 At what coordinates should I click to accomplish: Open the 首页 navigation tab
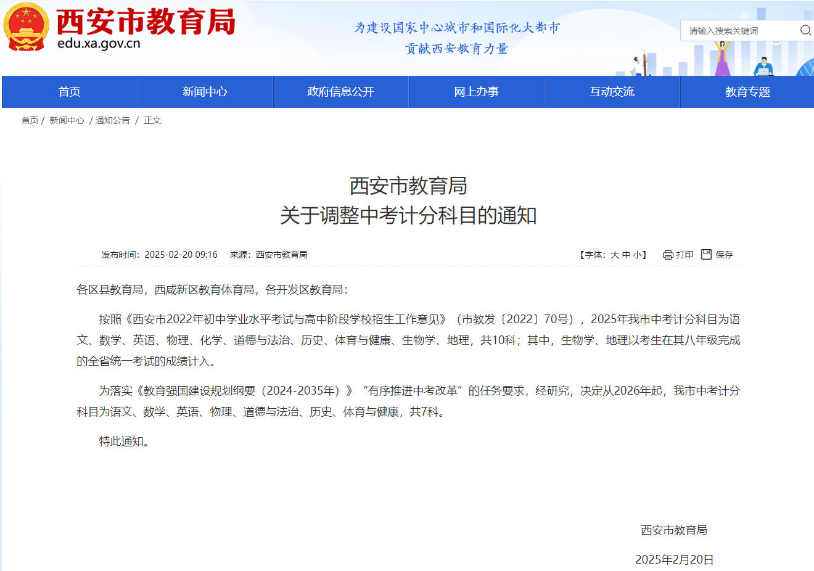pyautogui.click(x=70, y=92)
